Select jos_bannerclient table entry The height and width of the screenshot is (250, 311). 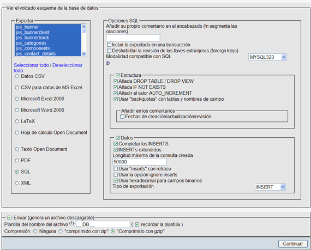pyautogui.click(x=33, y=32)
